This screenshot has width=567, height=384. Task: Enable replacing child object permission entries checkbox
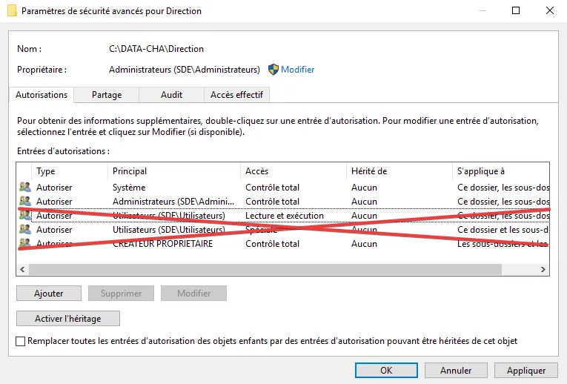pyautogui.click(x=20, y=341)
